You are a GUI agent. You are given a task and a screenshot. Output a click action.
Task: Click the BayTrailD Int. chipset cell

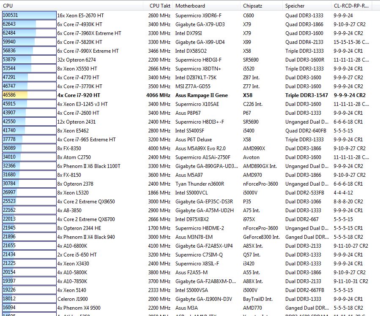(x=258, y=299)
